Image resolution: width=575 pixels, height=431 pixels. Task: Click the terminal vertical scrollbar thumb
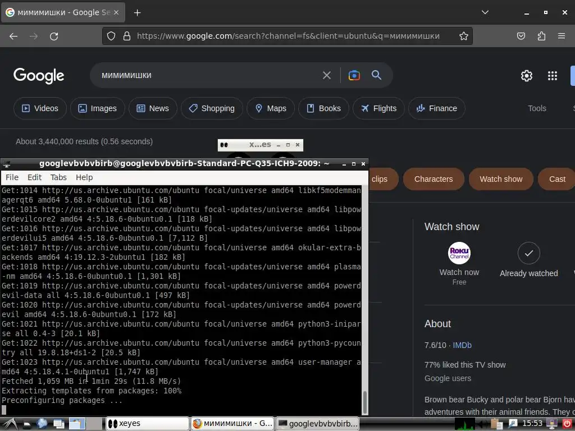364,402
